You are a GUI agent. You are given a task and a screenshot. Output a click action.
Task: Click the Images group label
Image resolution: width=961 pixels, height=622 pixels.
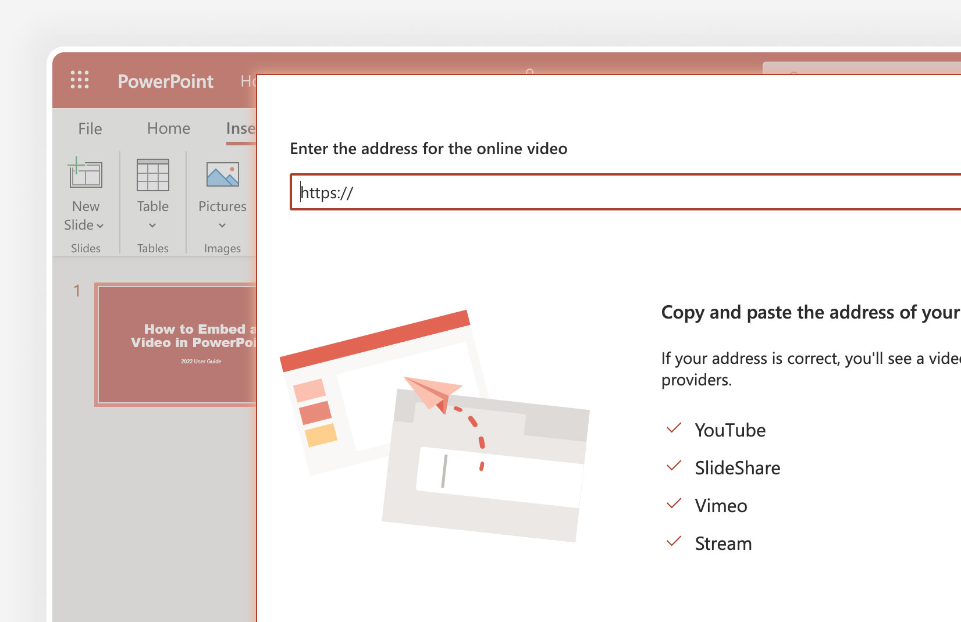(x=222, y=249)
